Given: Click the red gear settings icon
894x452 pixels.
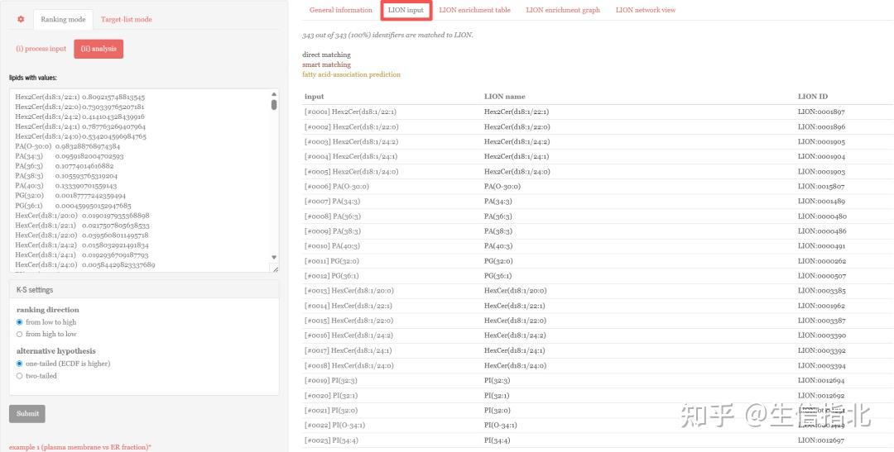Looking at the screenshot, I should [21, 19].
